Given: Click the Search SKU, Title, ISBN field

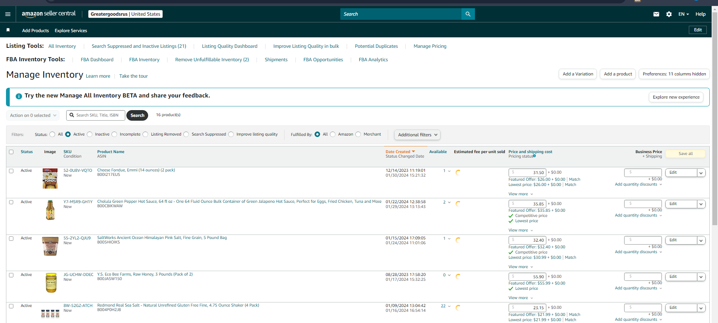Looking at the screenshot, I should [x=96, y=115].
